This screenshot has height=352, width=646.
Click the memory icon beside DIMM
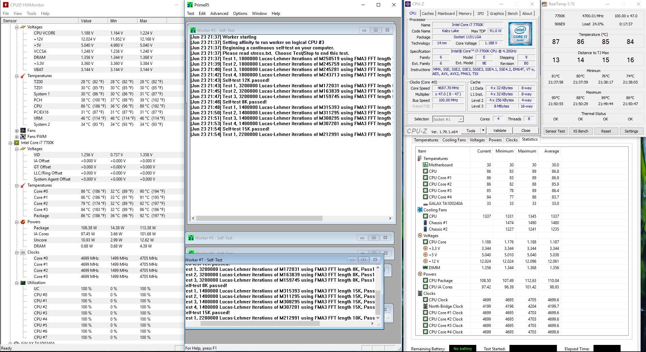[x=425, y=268]
